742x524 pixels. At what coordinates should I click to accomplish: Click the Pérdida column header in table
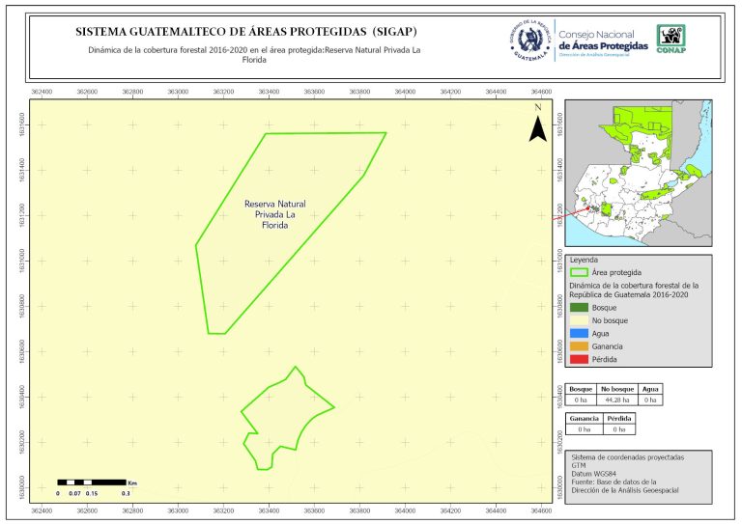coord(619,419)
